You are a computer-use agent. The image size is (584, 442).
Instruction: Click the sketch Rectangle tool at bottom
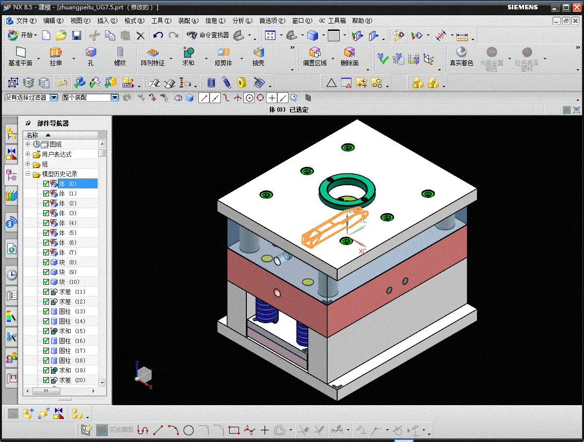coord(234,430)
